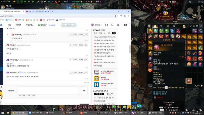Like the comment by 백상과당
Screen dimensions: 204x115
tap(71, 34)
